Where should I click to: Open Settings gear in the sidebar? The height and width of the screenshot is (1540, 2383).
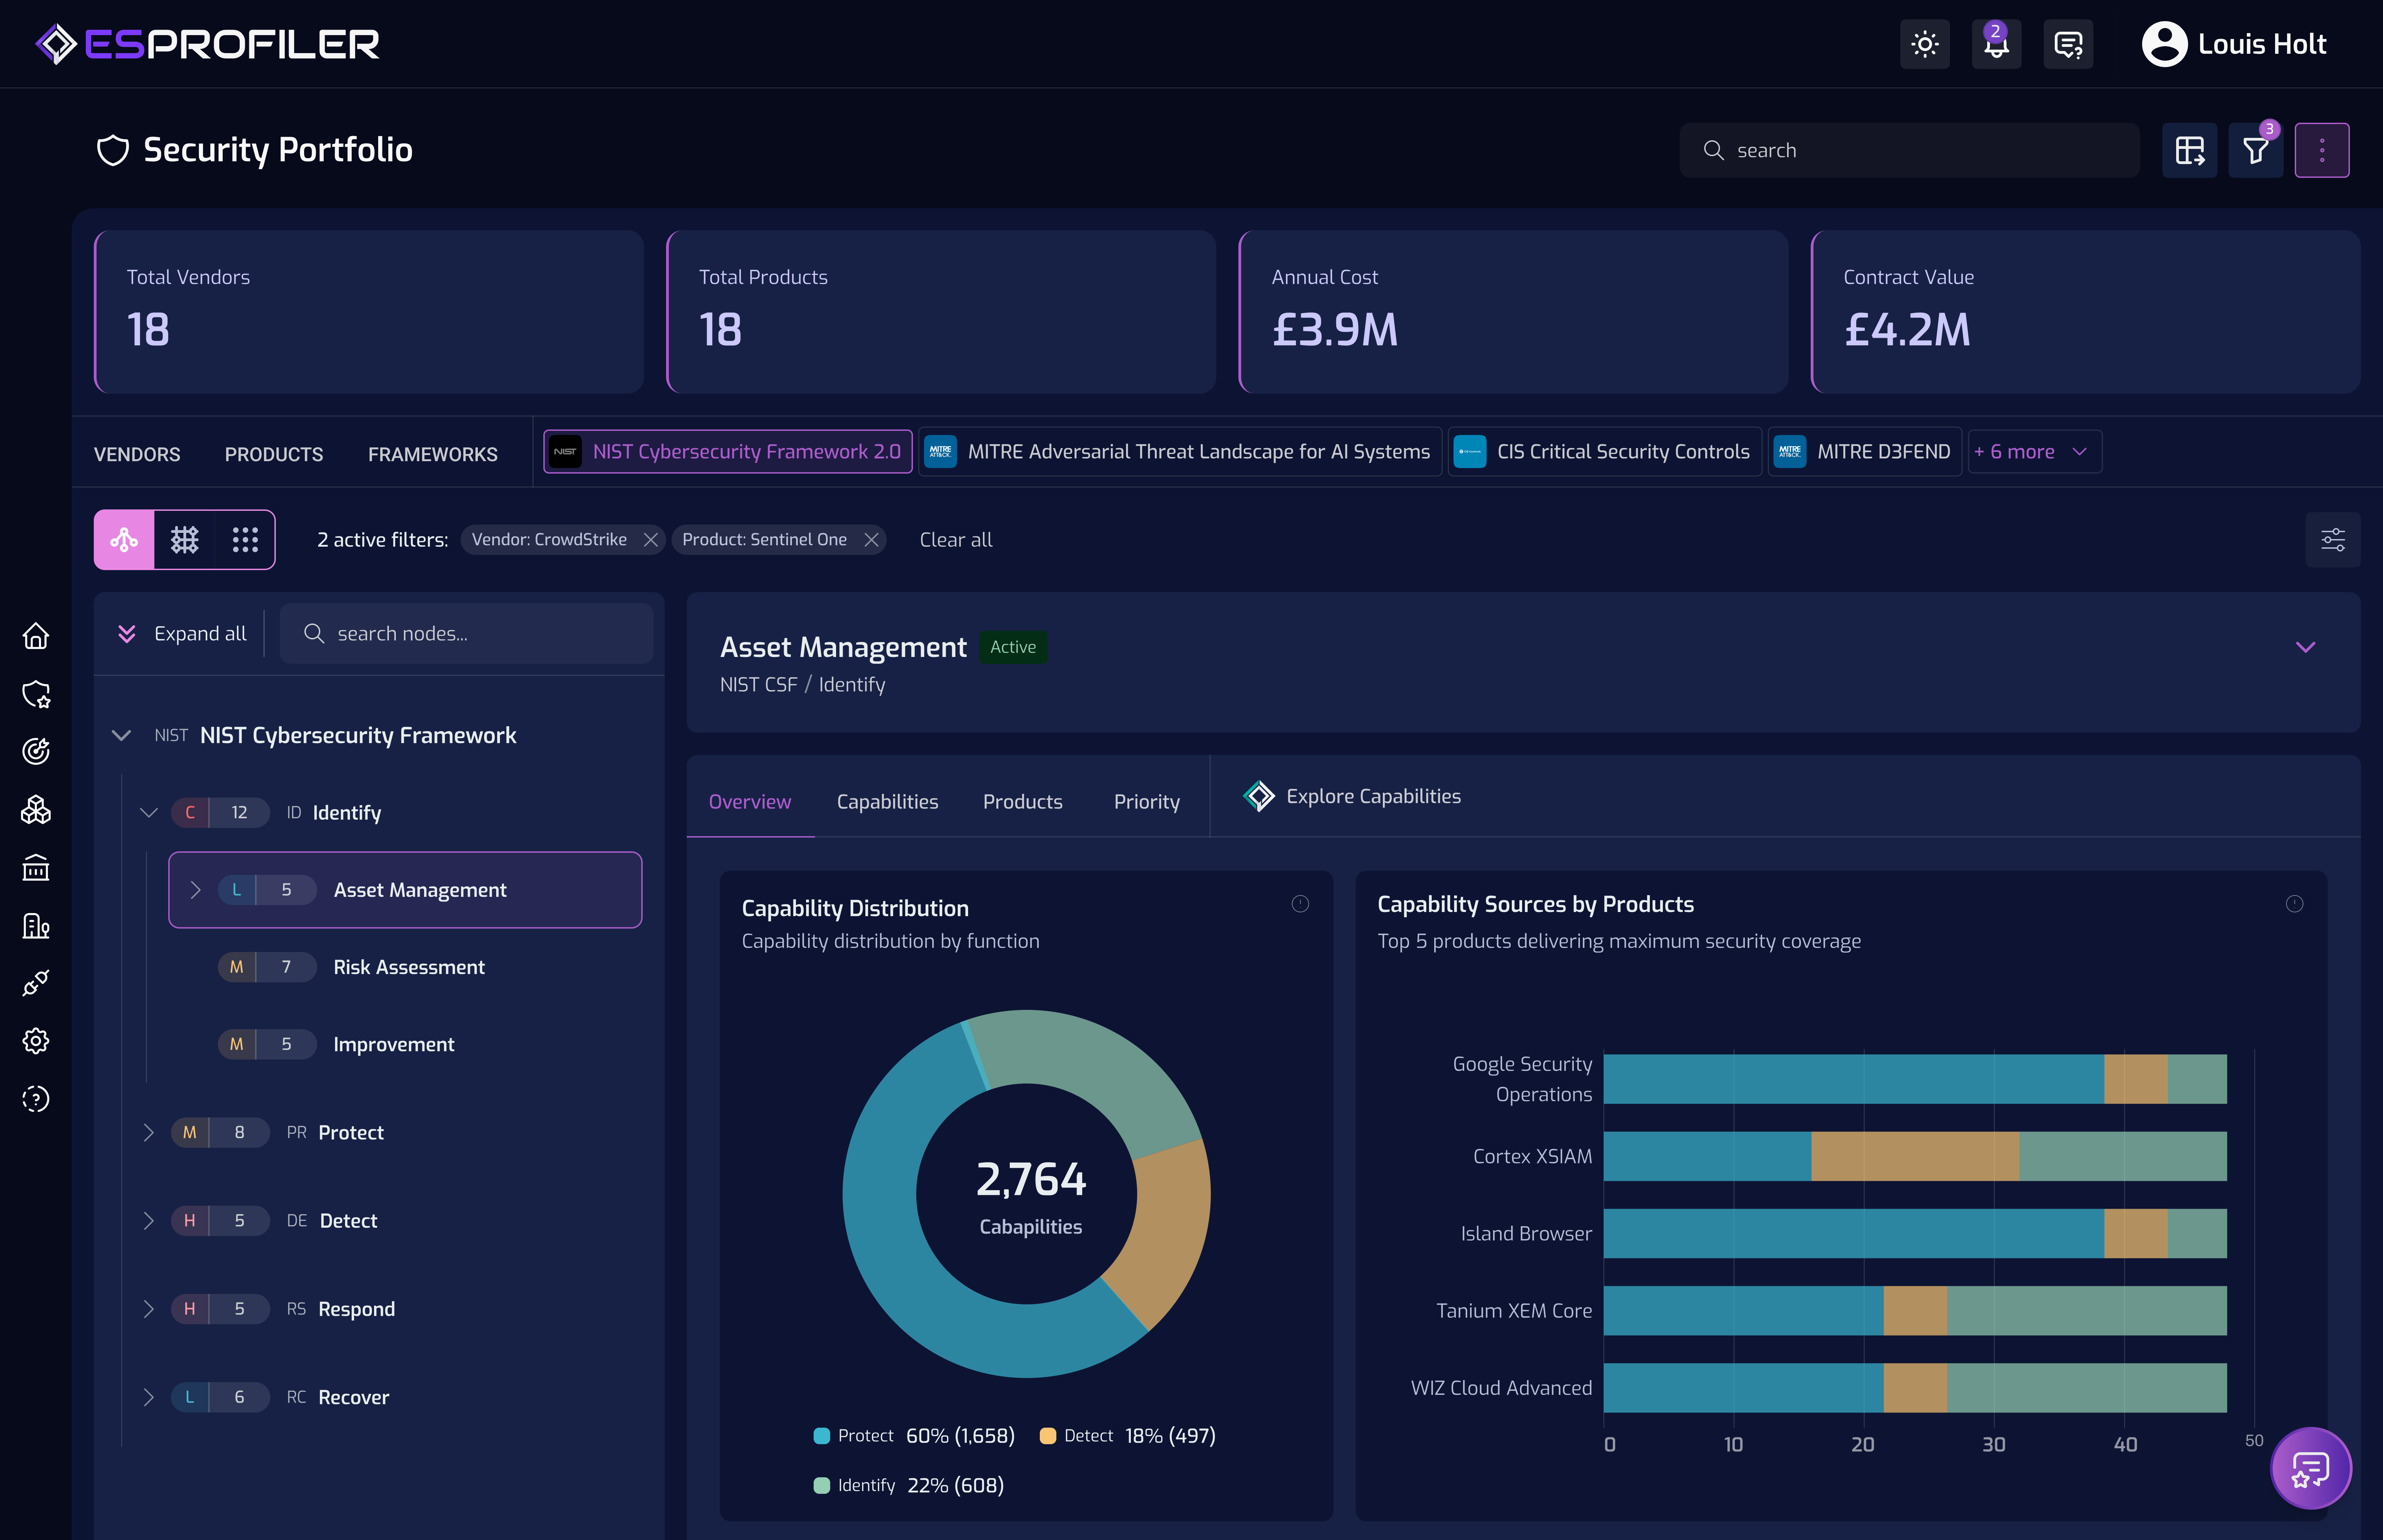click(36, 1041)
